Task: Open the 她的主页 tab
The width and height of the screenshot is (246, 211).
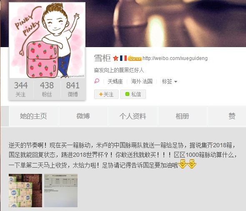Action: 33,116
